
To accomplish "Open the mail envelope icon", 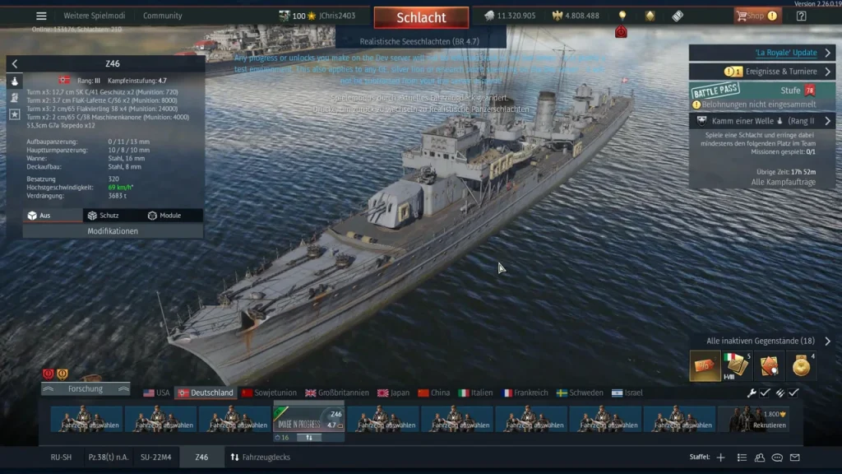I will pyautogui.click(x=794, y=458).
